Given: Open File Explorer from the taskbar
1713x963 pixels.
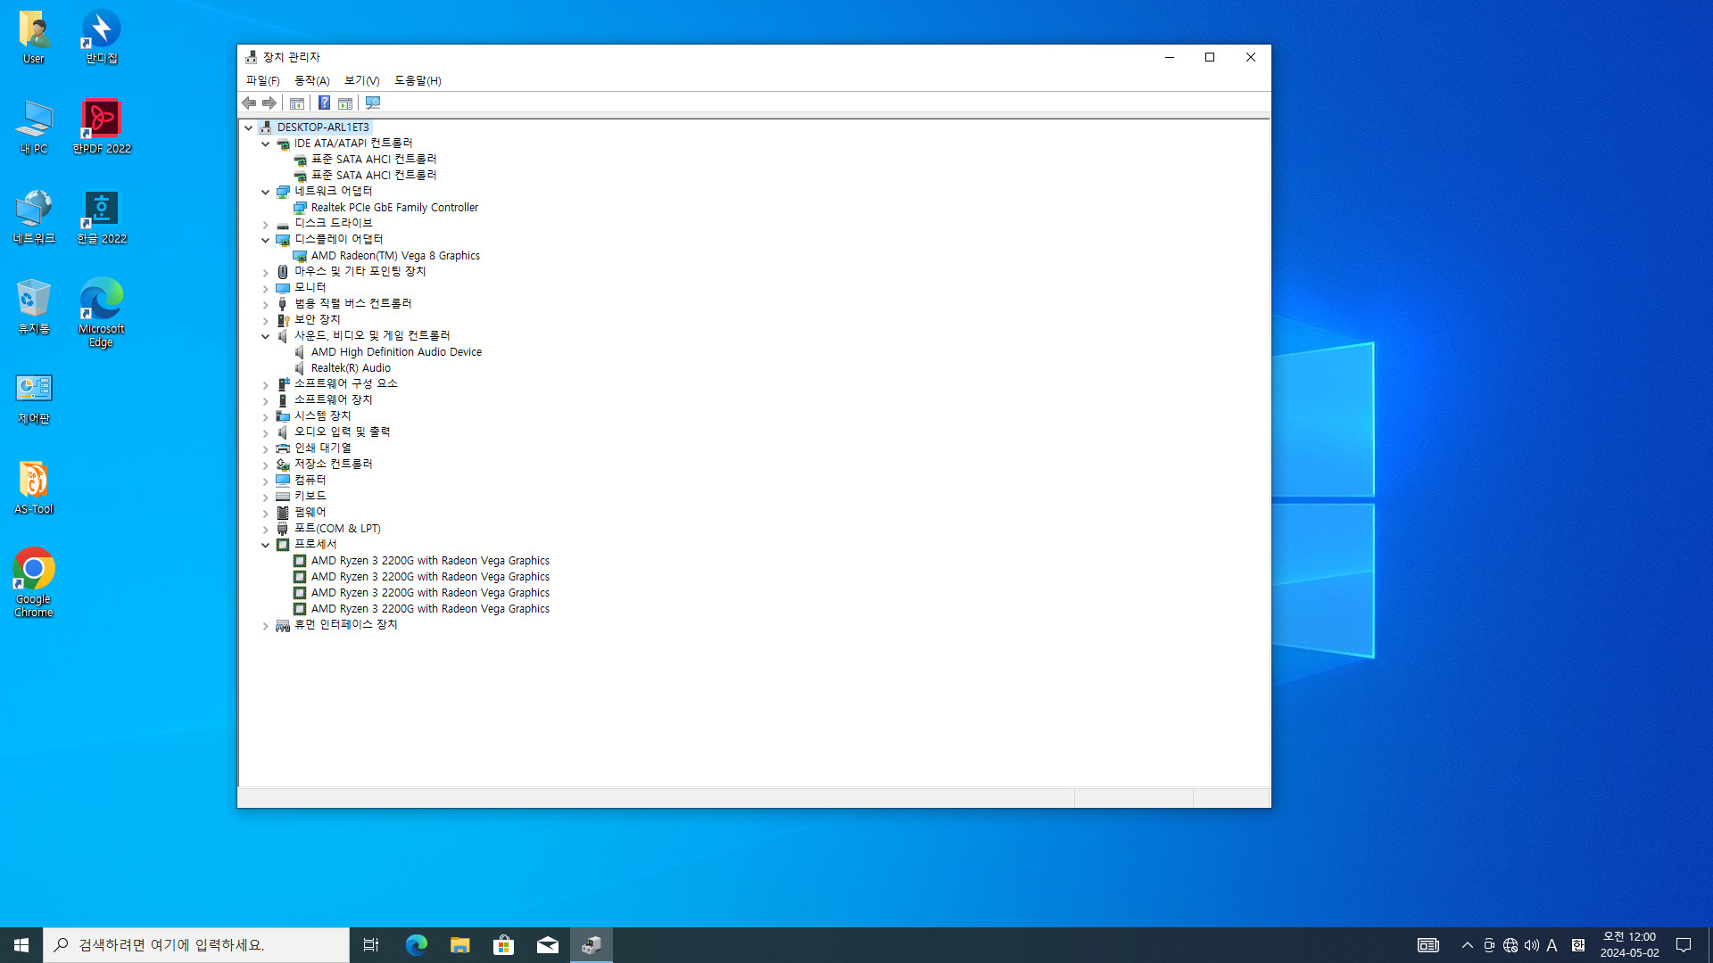Looking at the screenshot, I should pyautogui.click(x=460, y=945).
